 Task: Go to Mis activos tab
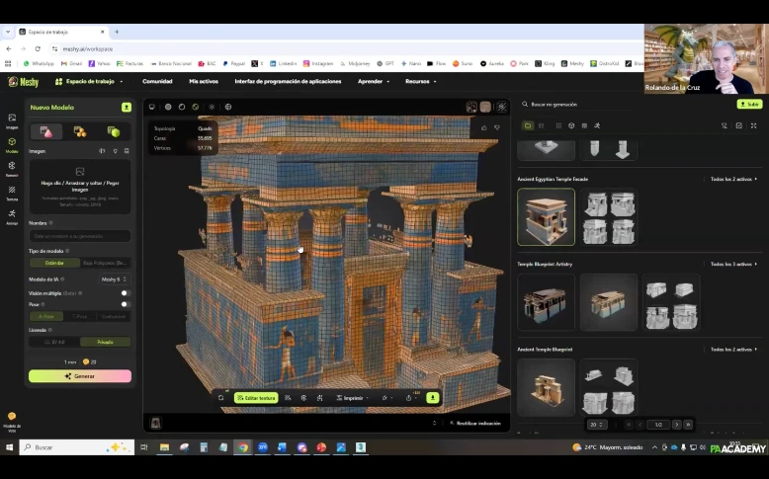204,81
